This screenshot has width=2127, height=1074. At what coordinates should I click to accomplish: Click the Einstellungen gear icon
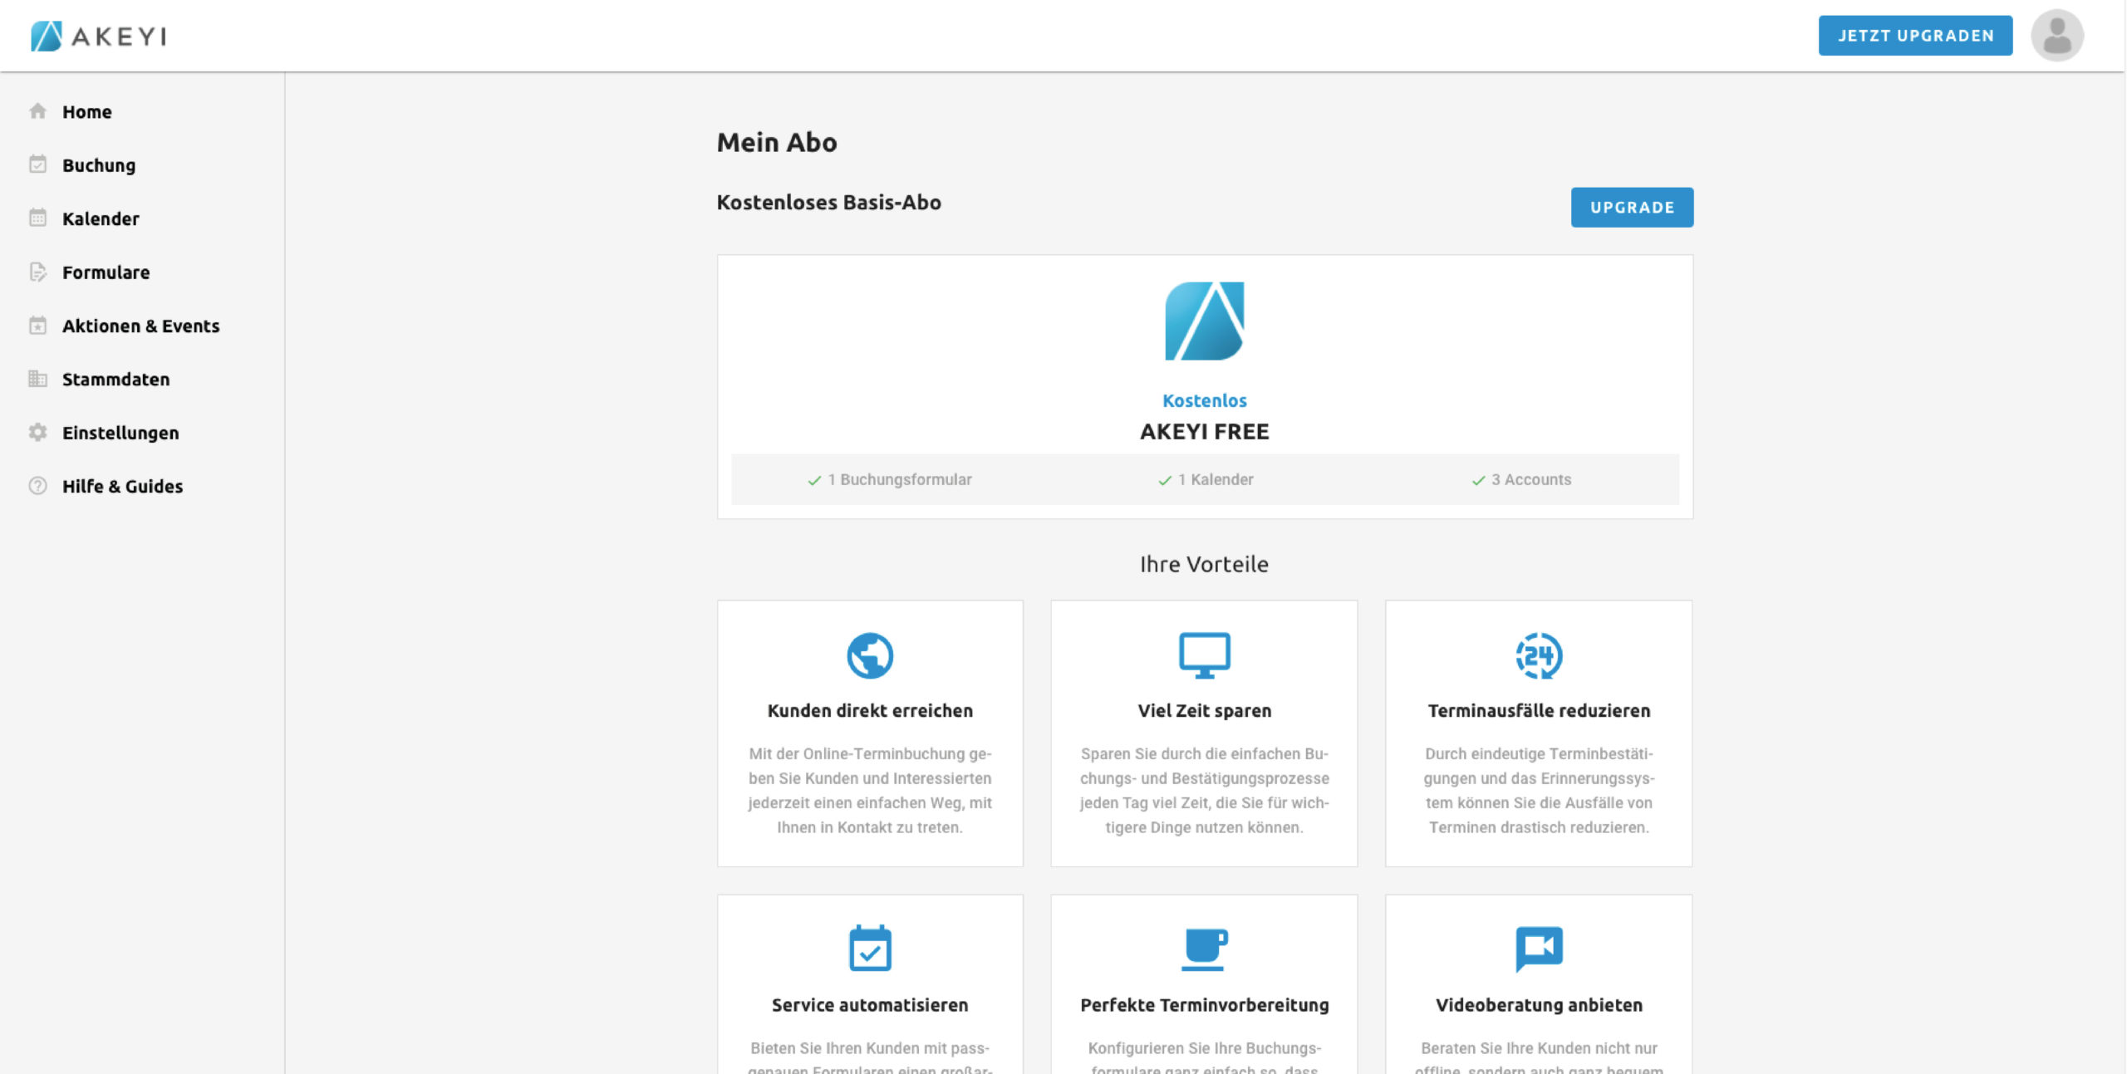click(x=37, y=433)
